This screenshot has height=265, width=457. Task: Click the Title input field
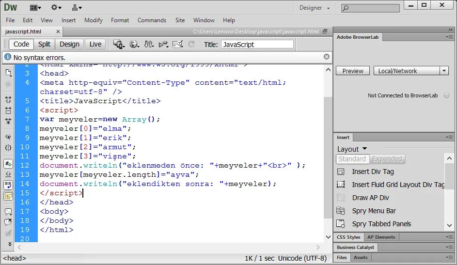click(257, 44)
